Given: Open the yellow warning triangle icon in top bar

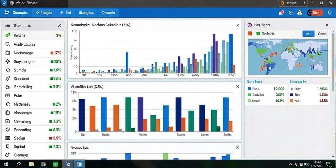Looking at the screenshot, I should pyautogui.click(x=300, y=12).
